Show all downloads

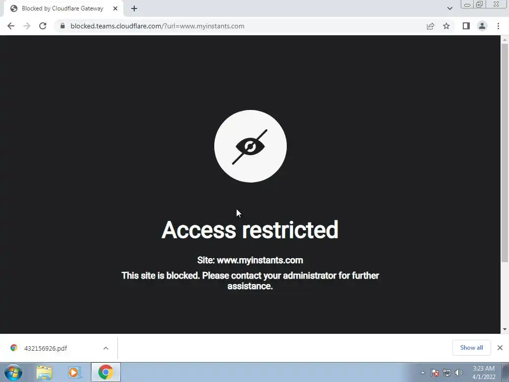[x=471, y=348]
